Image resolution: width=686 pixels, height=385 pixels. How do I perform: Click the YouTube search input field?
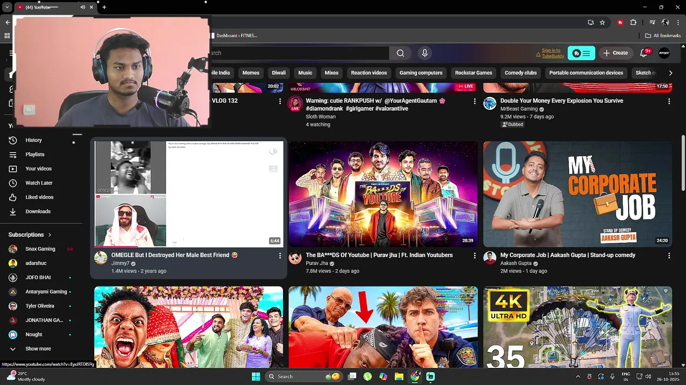coord(299,53)
